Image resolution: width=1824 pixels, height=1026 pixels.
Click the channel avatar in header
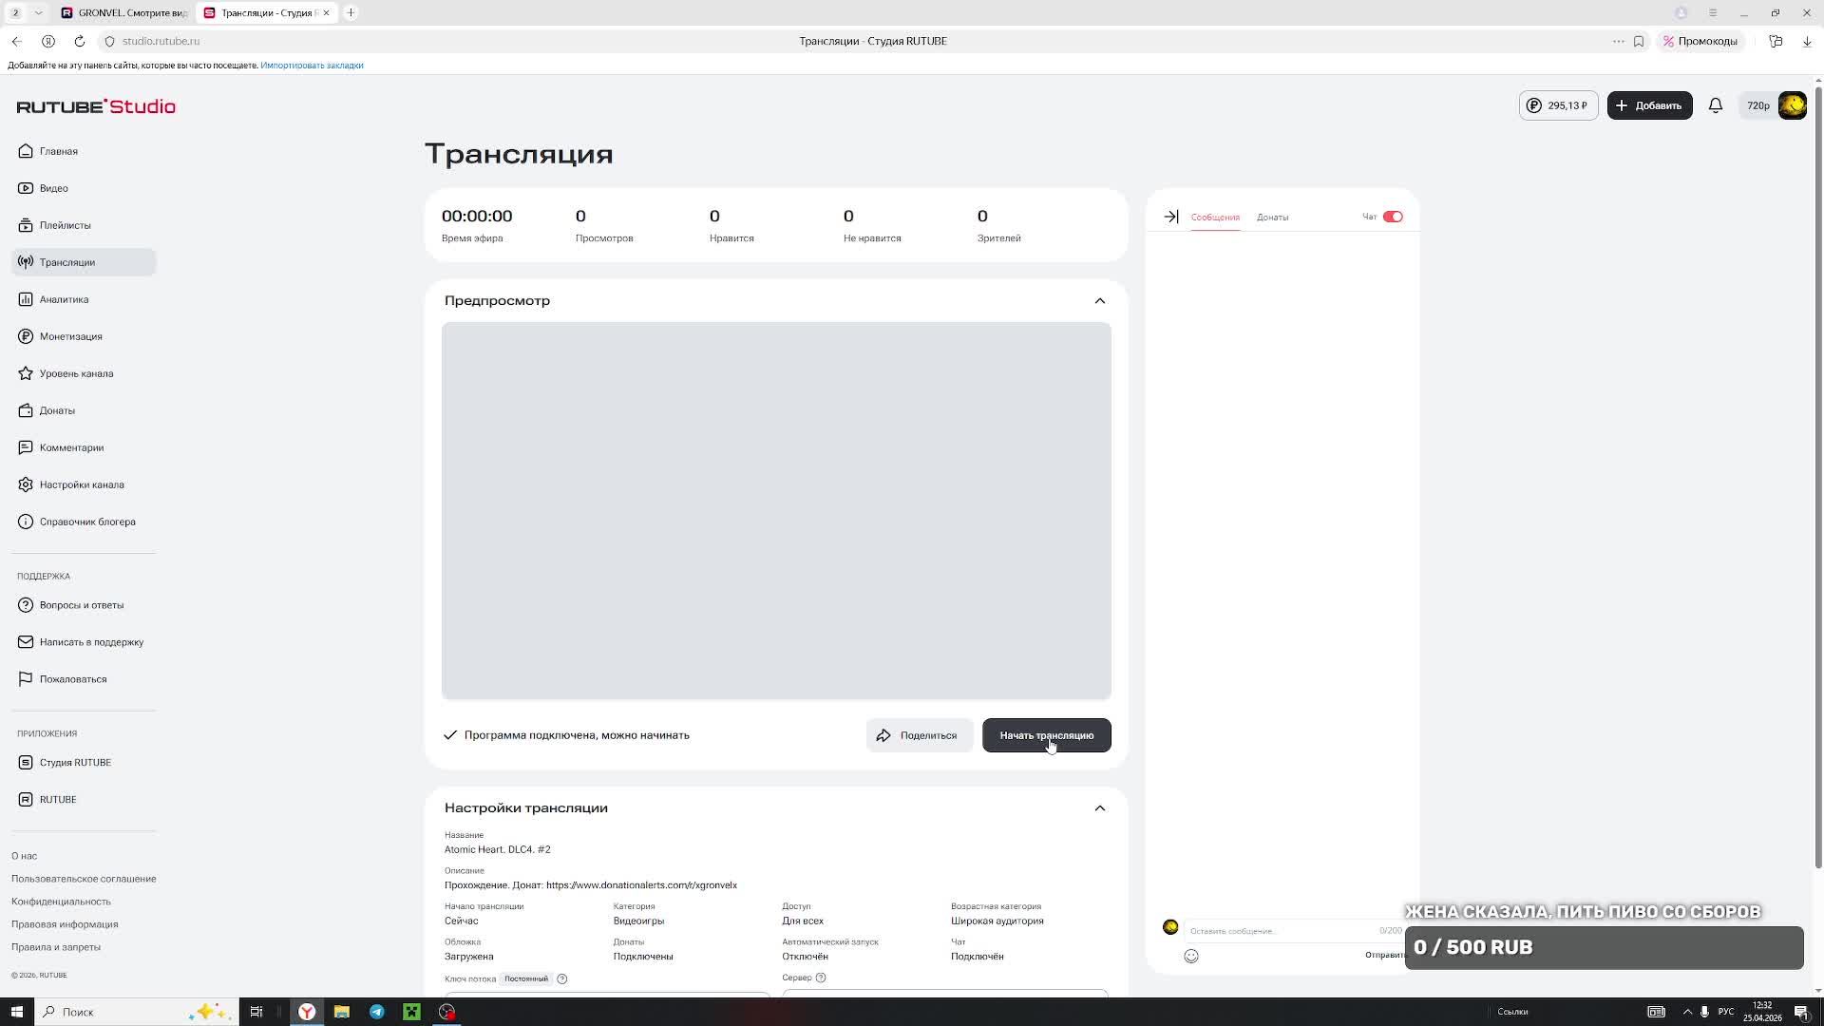coord(1792,105)
